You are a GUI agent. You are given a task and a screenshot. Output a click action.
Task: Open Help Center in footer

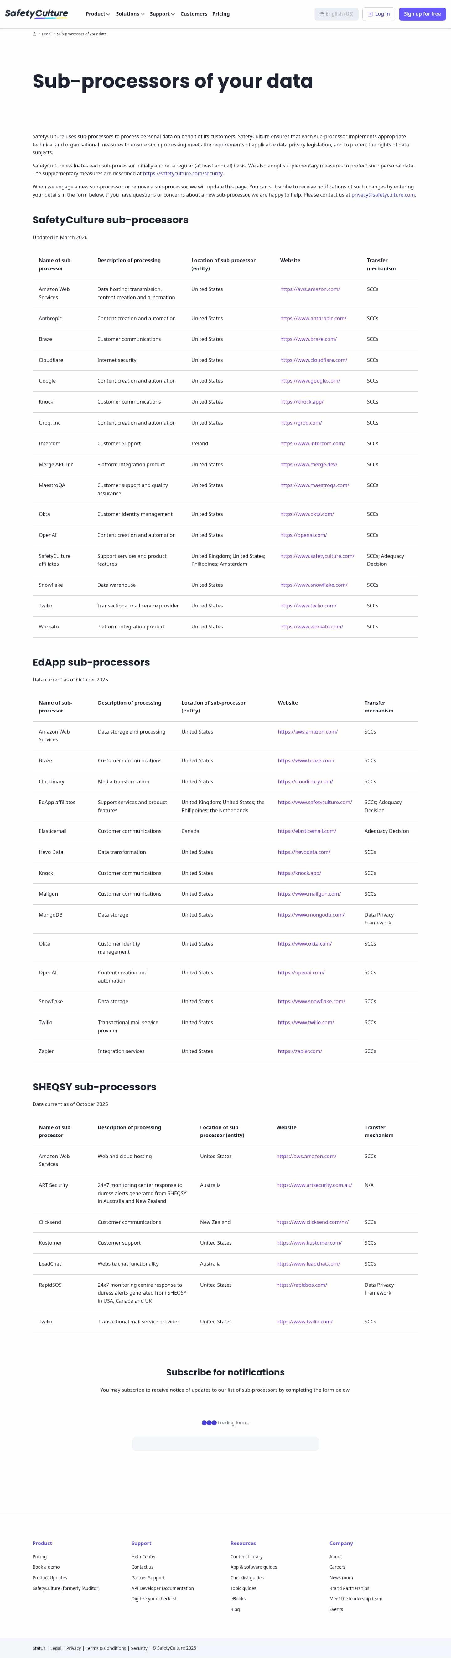pos(144,1556)
